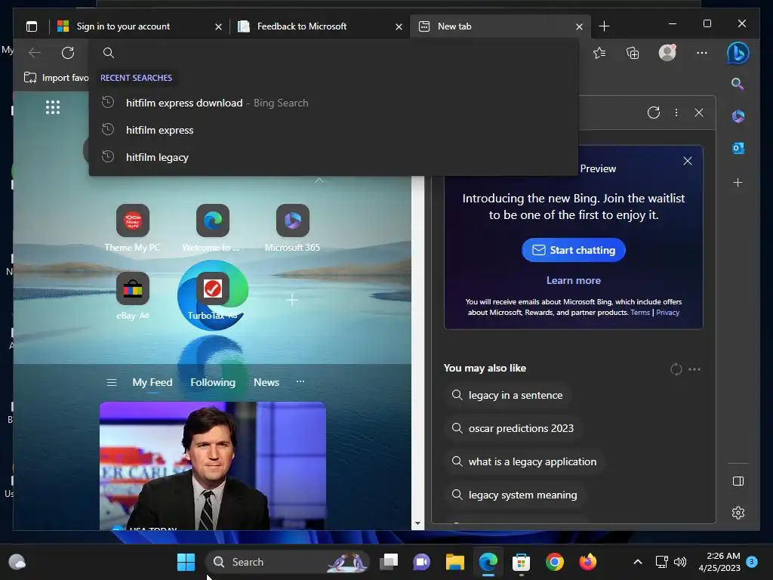This screenshot has width=773, height=580.
Task: Click Import favorites in bookmarks bar
Action: (x=56, y=78)
